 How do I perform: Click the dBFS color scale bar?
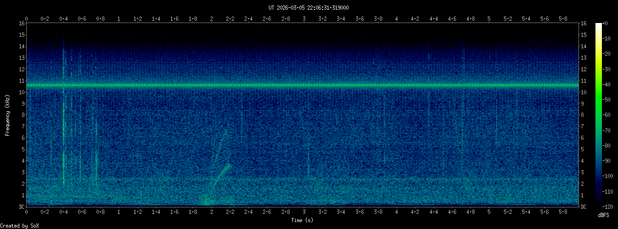point(598,115)
